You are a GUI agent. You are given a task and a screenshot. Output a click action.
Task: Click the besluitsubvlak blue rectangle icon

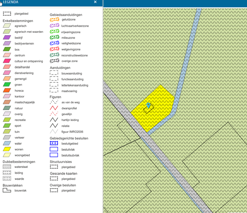[54, 155]
